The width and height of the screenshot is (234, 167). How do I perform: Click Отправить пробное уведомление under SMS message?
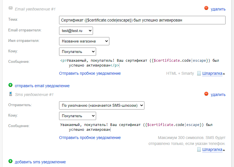[x=90, y=138]
